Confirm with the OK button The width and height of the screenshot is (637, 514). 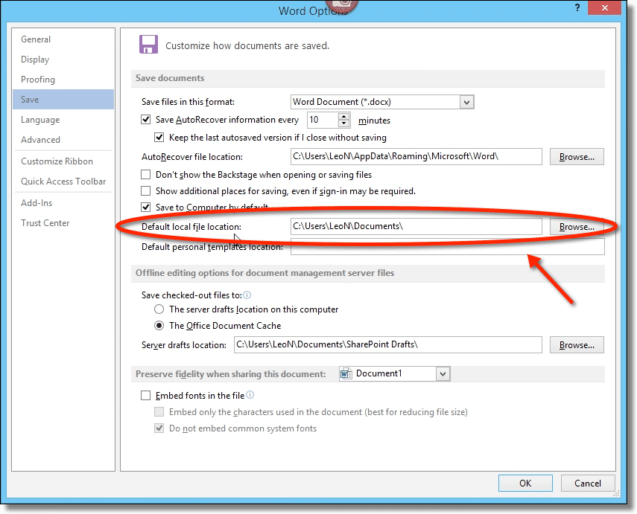coord(525,484)
